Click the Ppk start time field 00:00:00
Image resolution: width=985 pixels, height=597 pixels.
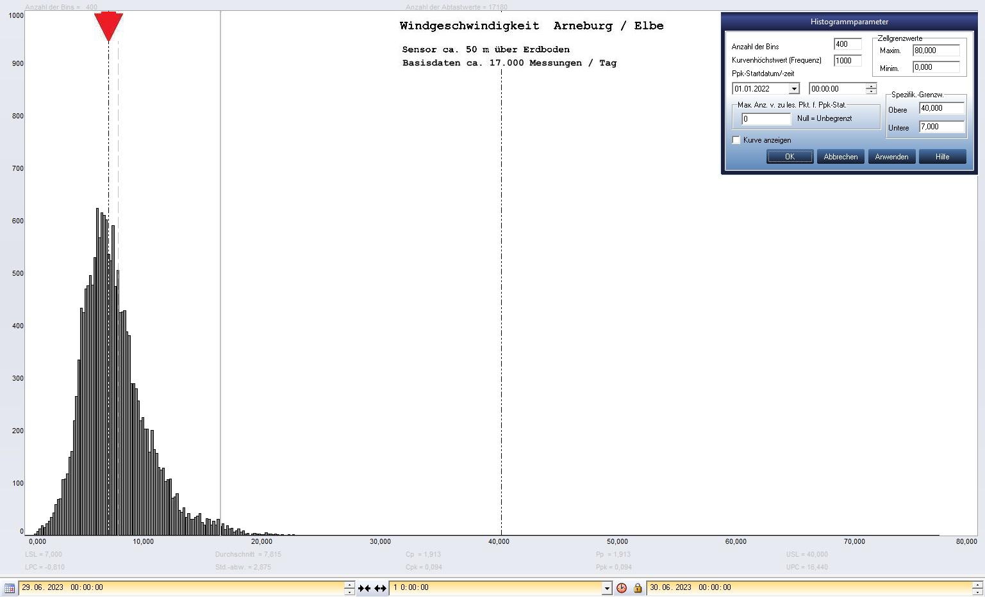[x=837, y=89]
